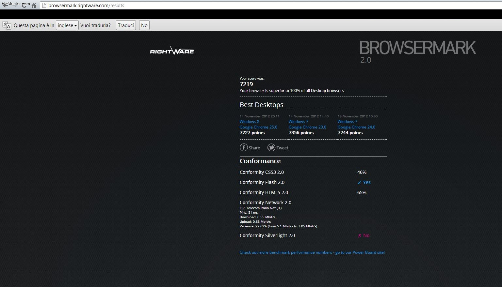Open the Power Board site link
Image resolution: width=502 pixels, height=287 pixels.
click(x=312, y=252)
